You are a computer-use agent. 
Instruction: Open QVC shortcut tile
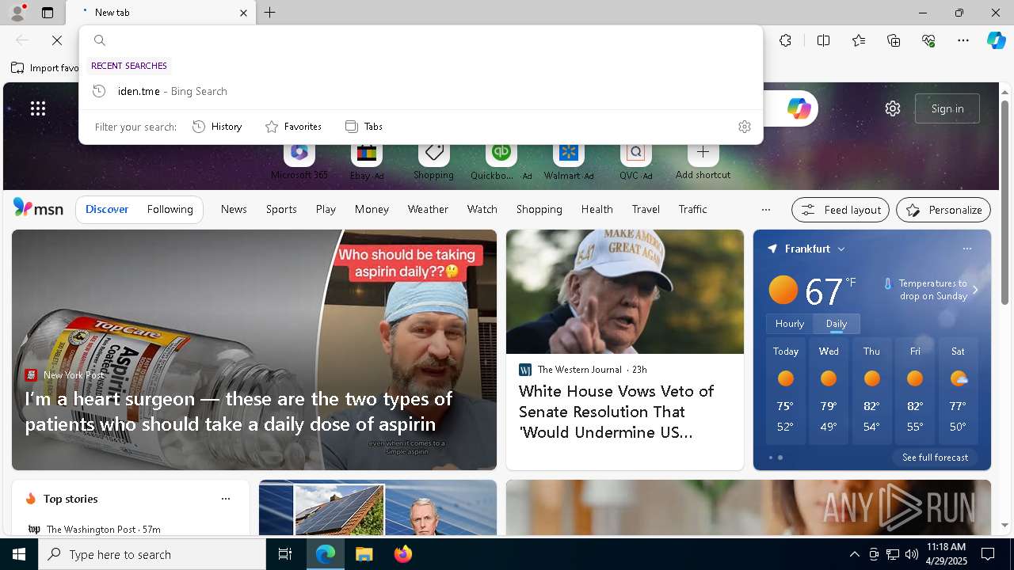coord(635,161)
